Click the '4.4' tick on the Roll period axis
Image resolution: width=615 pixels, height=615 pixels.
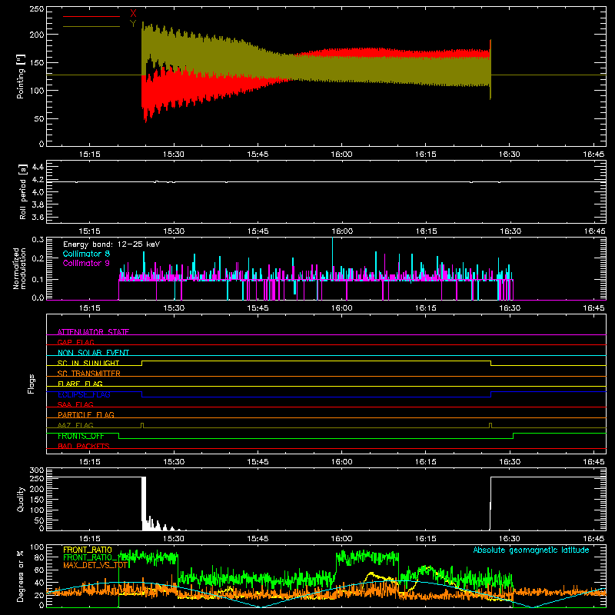[38, 167]
